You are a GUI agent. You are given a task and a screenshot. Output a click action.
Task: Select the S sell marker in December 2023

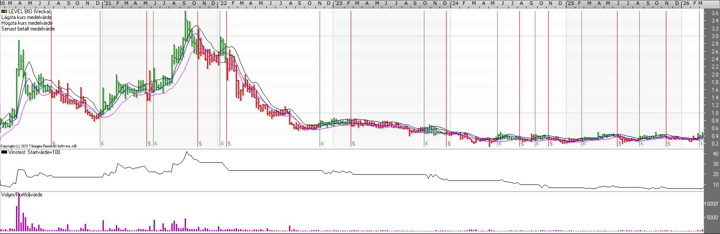449,144
